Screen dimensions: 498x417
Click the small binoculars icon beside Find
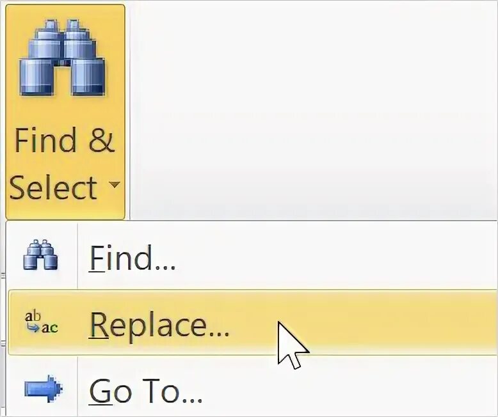pyautogui.click(x=40, y=255)
